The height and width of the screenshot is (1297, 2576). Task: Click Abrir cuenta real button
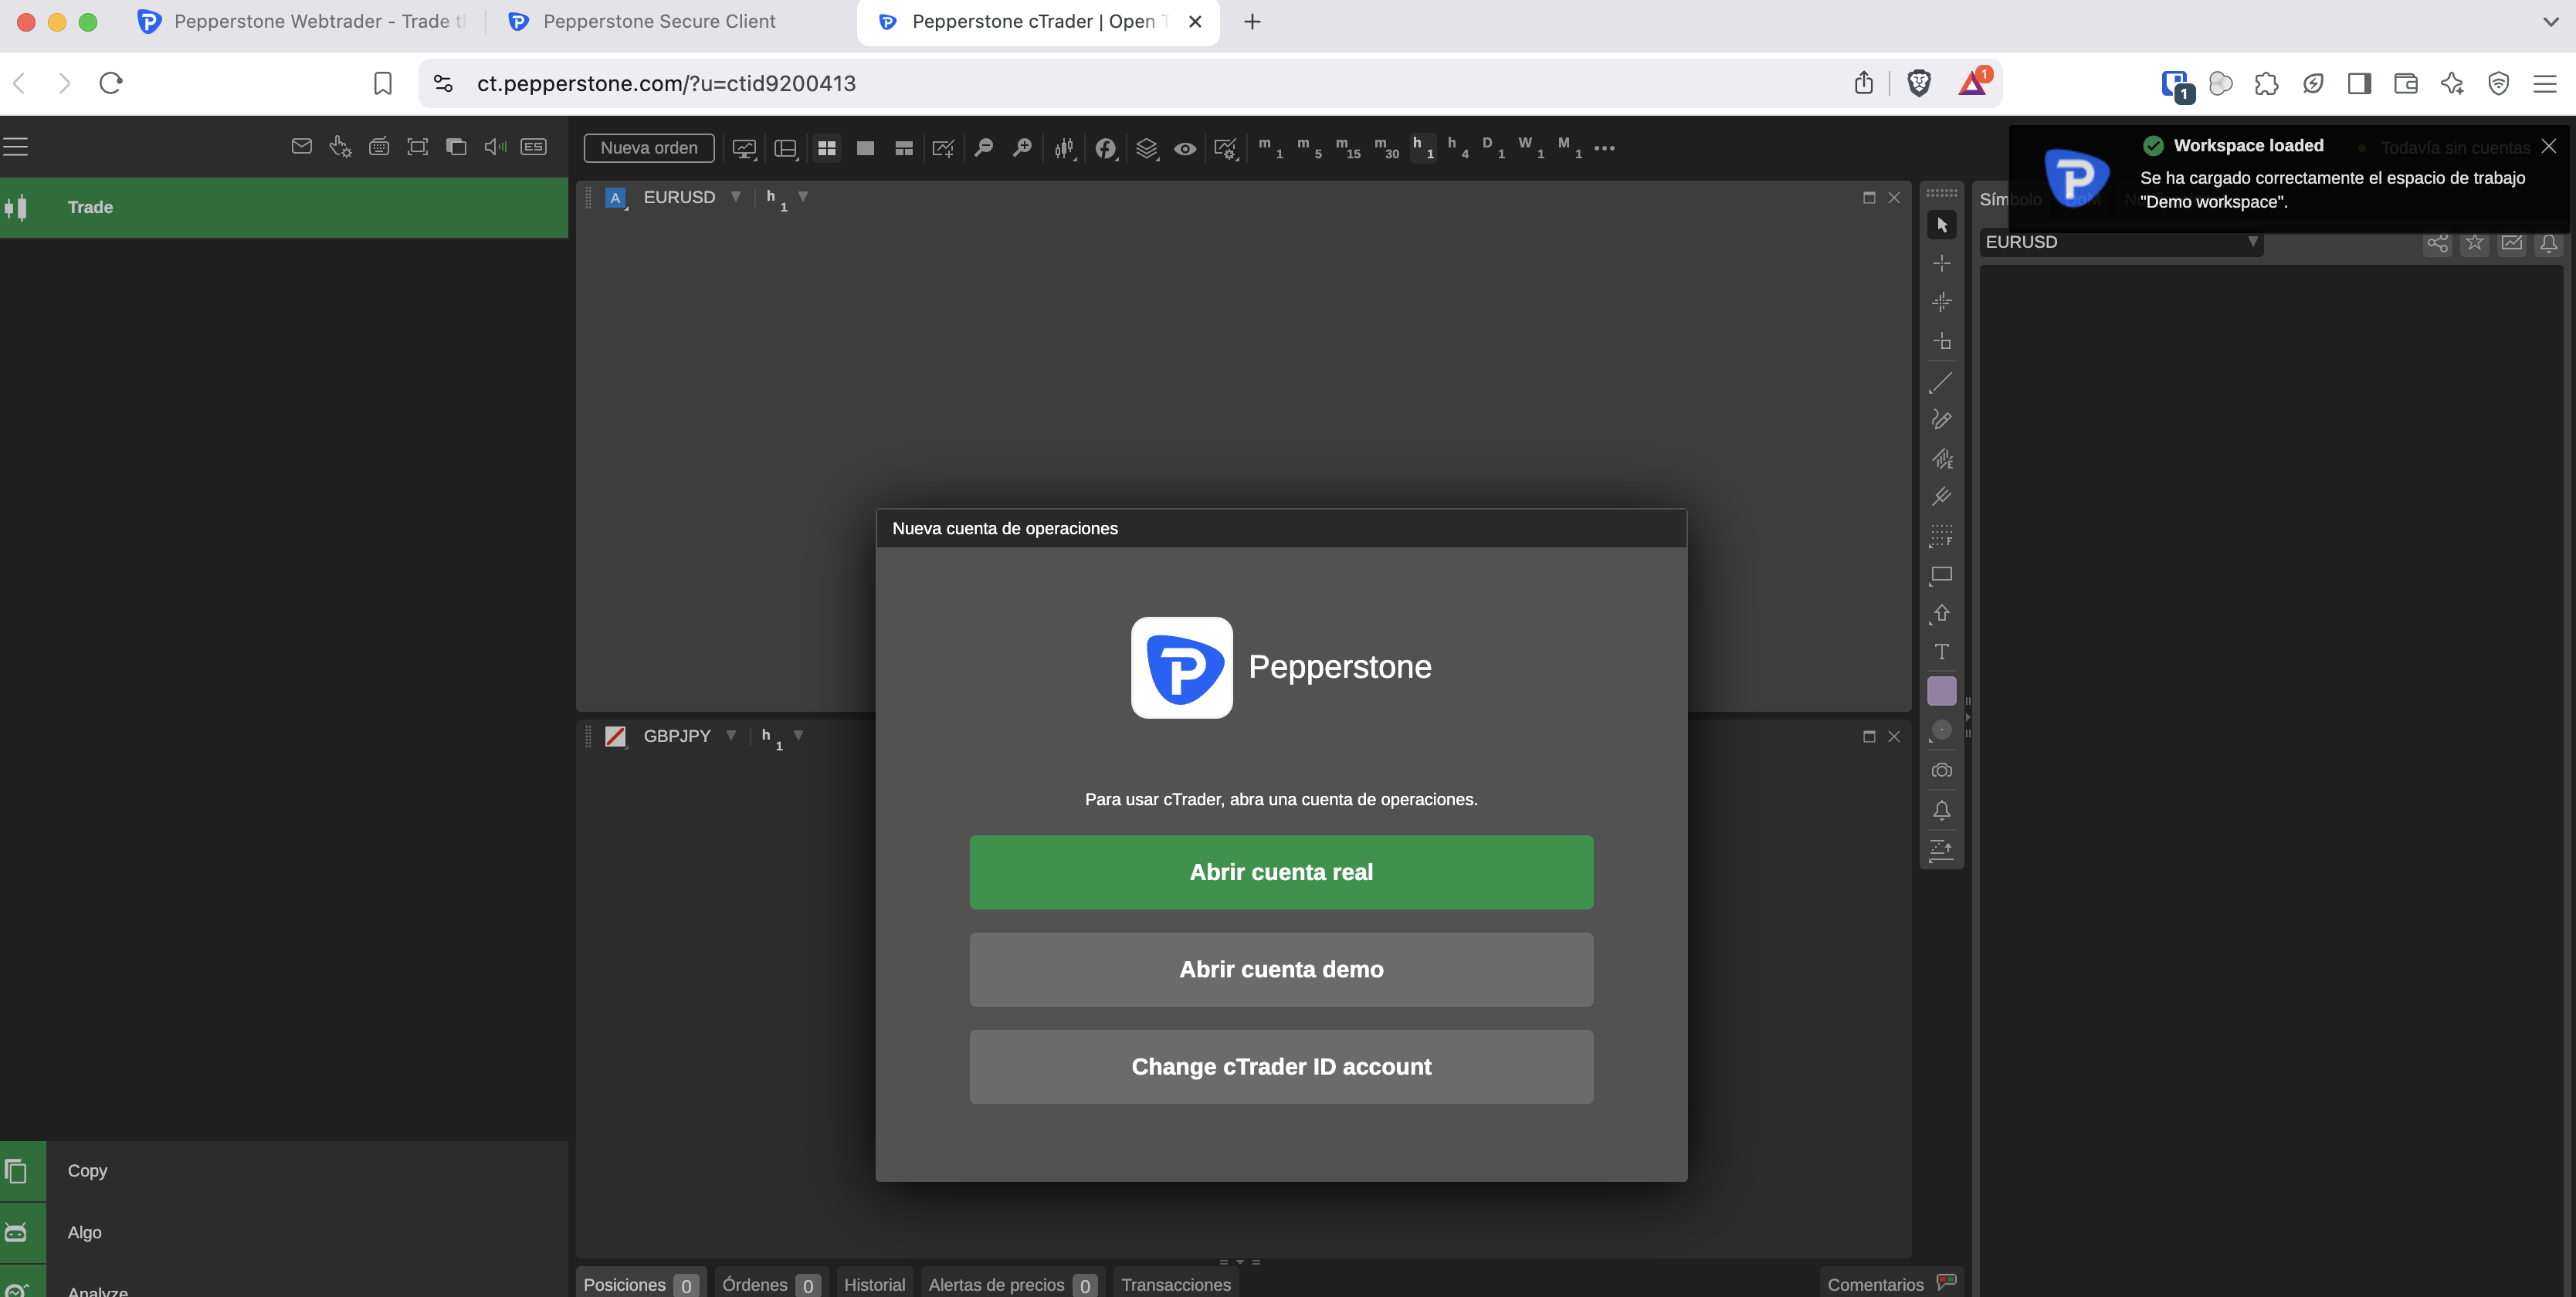(1281, 872)
